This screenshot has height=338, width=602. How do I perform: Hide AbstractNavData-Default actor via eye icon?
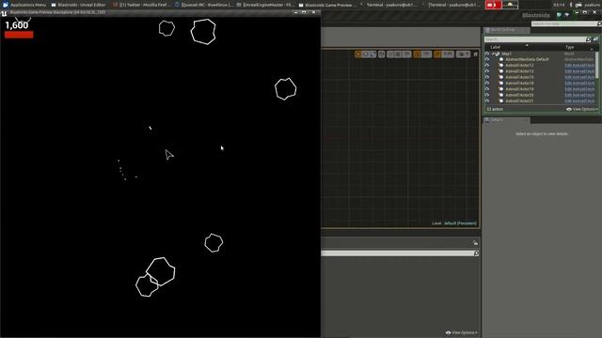(x=487, y=60)
